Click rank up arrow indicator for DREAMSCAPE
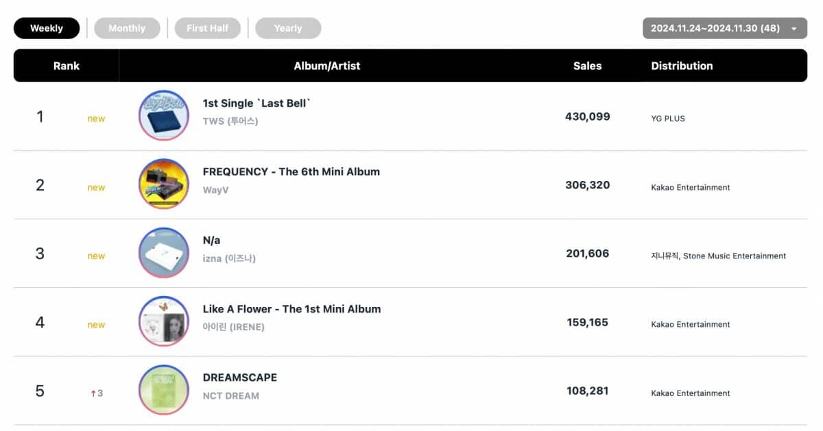The width and height of the screenshot is (823, 431). click(93, 393)
